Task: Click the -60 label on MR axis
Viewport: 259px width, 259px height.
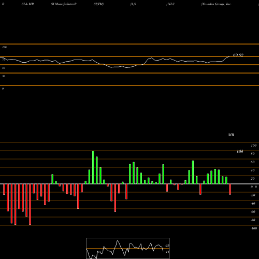Action: (x=253, y=212)
